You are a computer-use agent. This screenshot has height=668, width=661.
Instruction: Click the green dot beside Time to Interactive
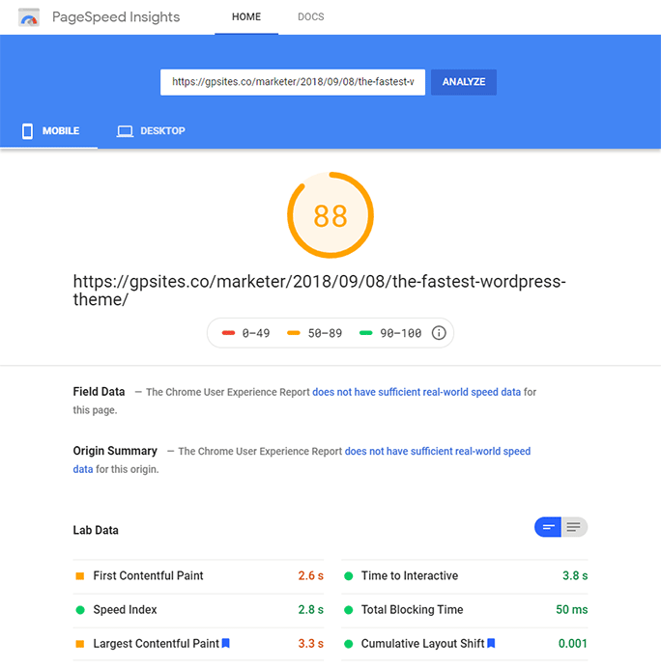click(x=349, y=576)
